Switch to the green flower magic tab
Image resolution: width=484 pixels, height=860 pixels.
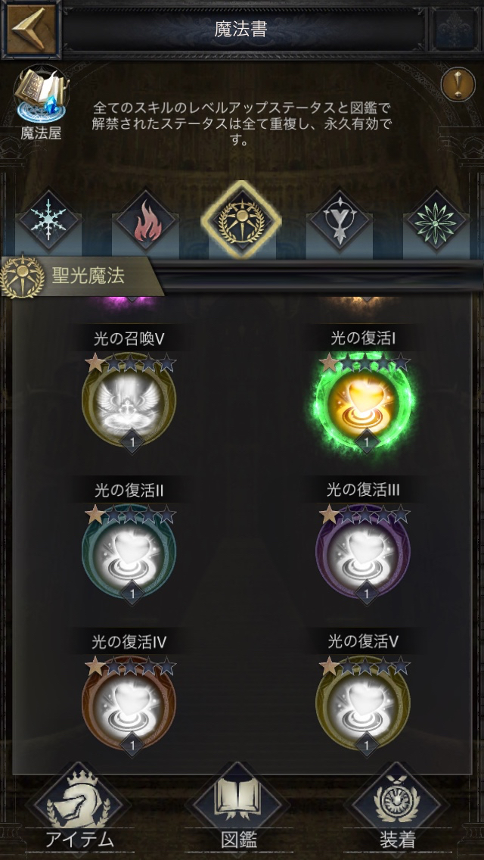[436, 220]
